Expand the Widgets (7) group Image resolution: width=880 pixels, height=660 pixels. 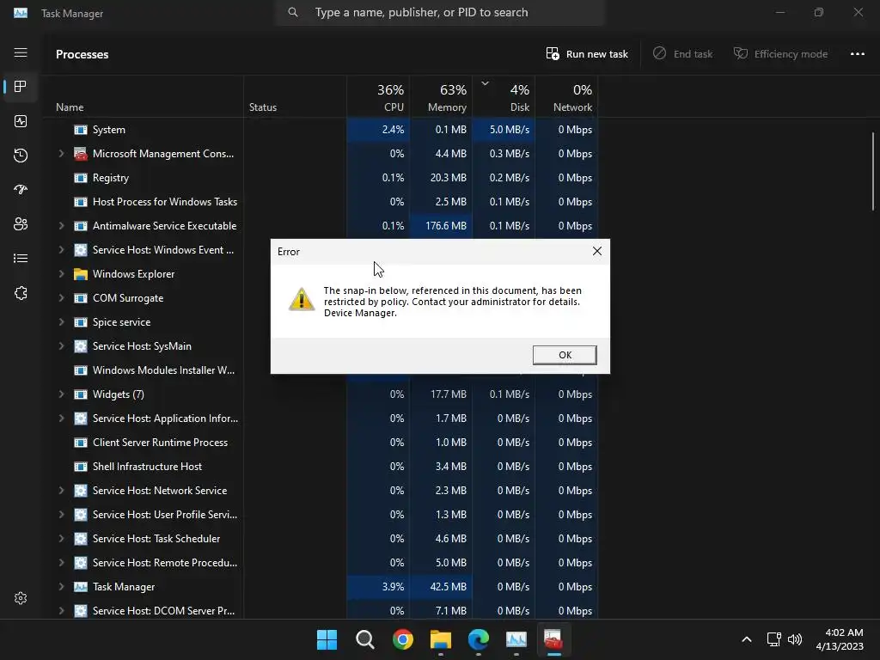pyautogui.click(x=61, y=394)
